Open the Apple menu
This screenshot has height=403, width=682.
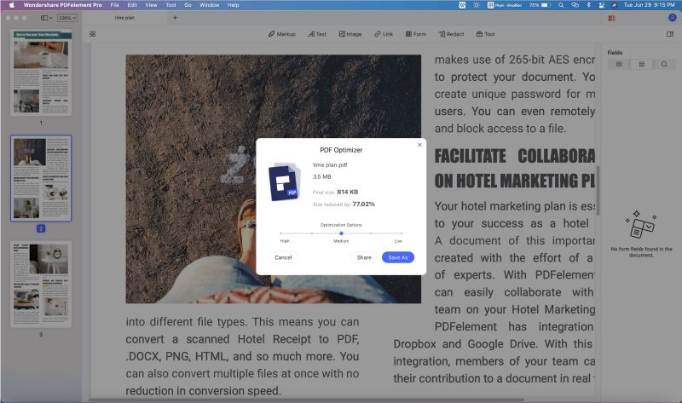coord(12,5)
